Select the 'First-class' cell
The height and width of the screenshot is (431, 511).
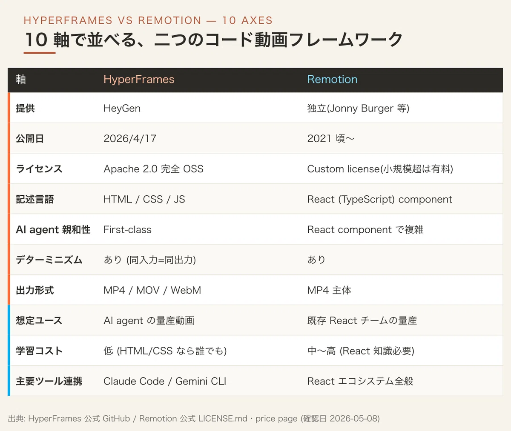click(x=127, y=229)
